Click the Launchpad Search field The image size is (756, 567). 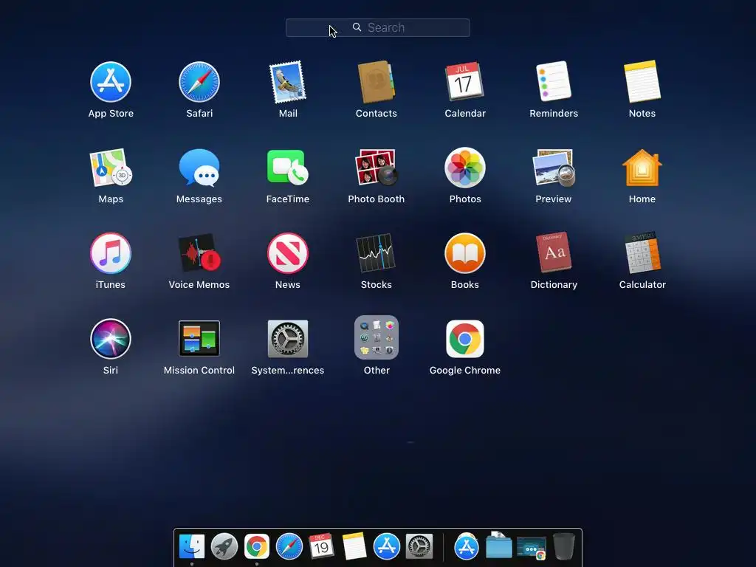[377, 27]
